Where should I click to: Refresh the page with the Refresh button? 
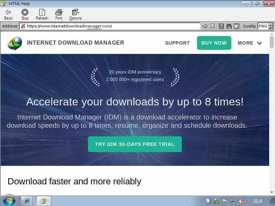click(42, 14)
